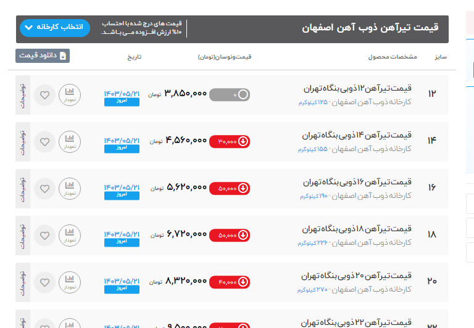
Task: Show the price chart for size 14 beam
Action: (x=69, y=142)
